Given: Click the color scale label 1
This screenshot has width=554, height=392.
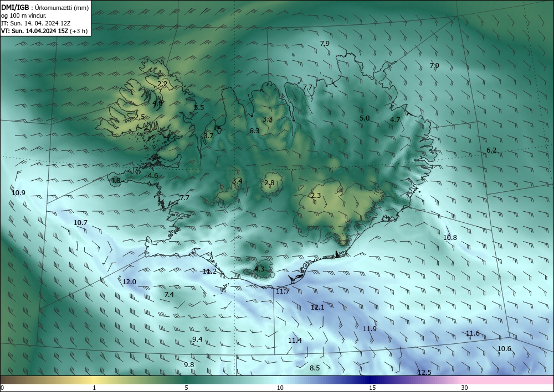Looking at the screenshot, I should coord(94,388).
